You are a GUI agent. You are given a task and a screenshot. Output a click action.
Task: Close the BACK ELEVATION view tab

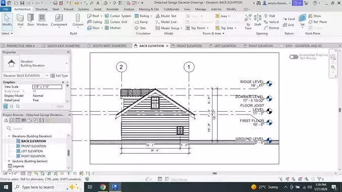tap(167, 46)
